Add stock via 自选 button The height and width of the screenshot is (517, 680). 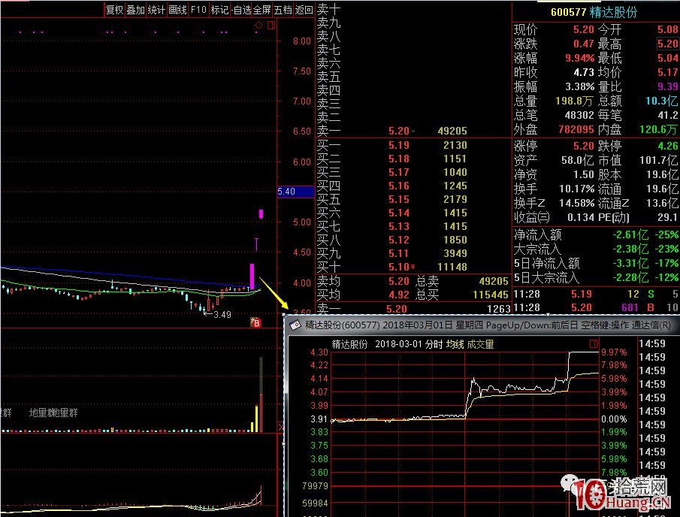240,10
